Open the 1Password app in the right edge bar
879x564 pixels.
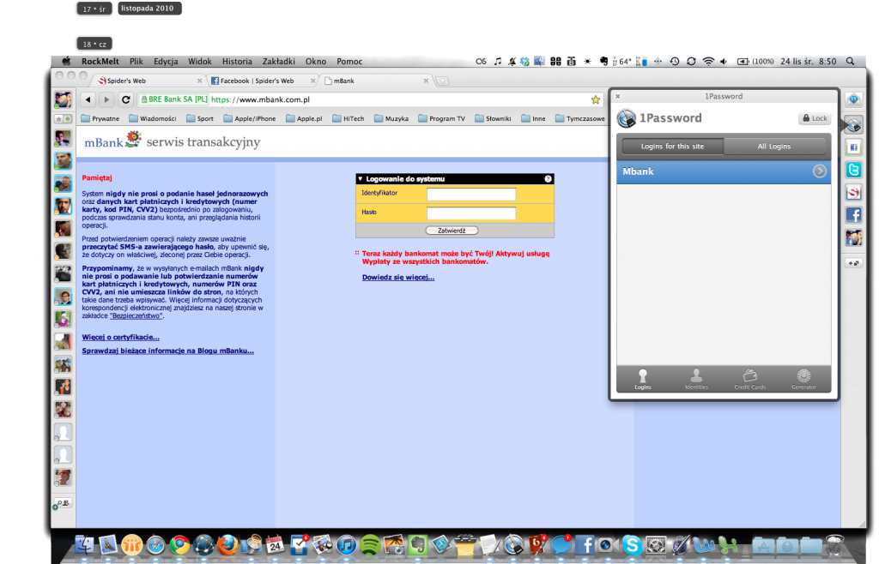tap(854, 124)
